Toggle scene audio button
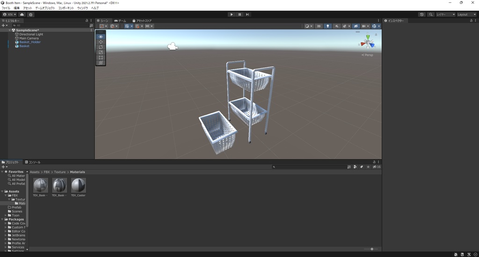 point(337,26)
